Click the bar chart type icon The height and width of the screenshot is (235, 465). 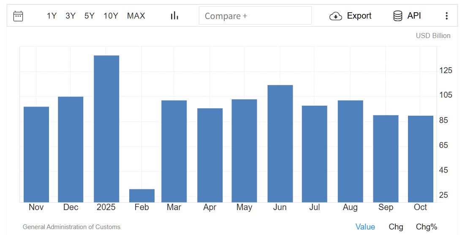pos(174,16)
